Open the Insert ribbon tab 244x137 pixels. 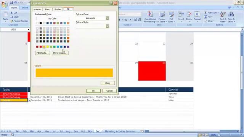pos(25,8)
